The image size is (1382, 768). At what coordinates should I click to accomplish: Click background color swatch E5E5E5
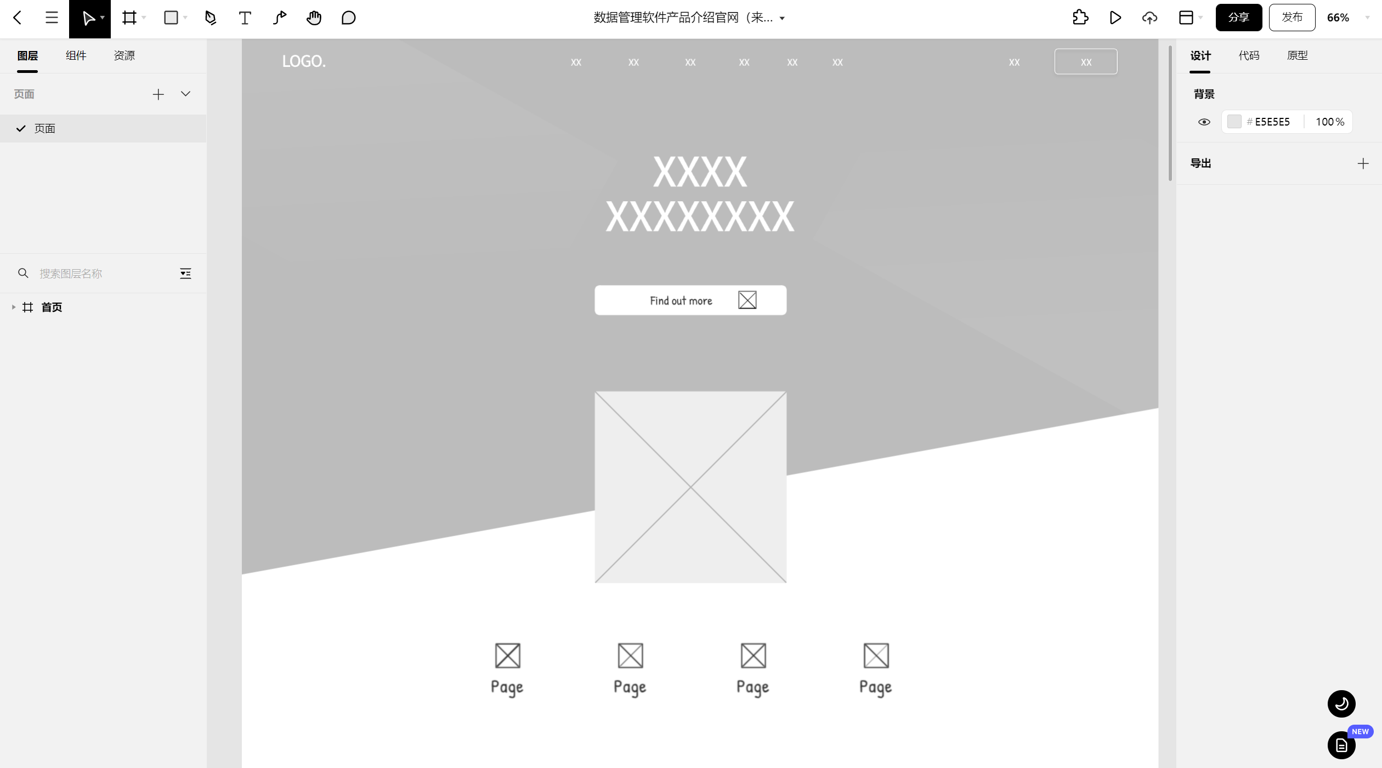1233,121
